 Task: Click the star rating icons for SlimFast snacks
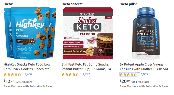(70, 74)
